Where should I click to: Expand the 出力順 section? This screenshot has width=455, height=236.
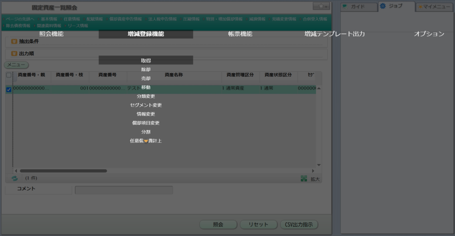(x=14, y=54)
